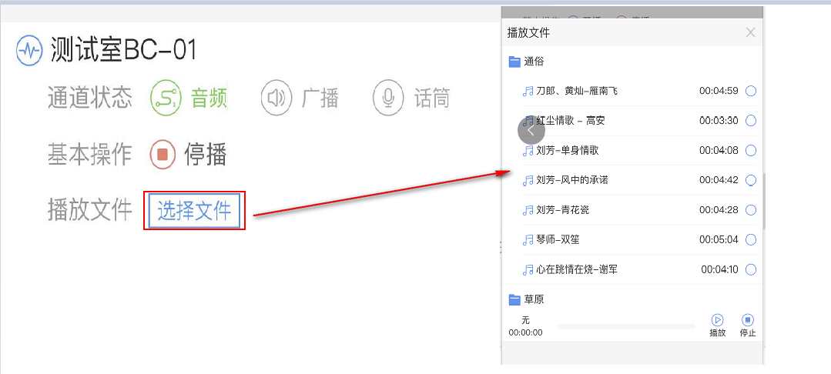Click the file list vertical scrollbar

763,200
